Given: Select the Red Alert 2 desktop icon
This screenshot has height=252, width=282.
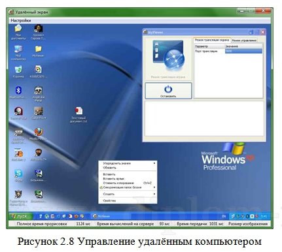Looking at the screenshot, I should 18,155.
